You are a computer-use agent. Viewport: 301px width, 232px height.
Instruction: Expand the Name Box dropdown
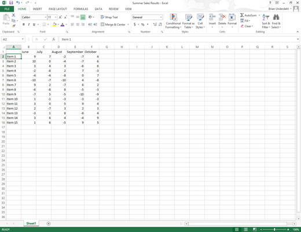pyautogui.click(x=23, y=39)
